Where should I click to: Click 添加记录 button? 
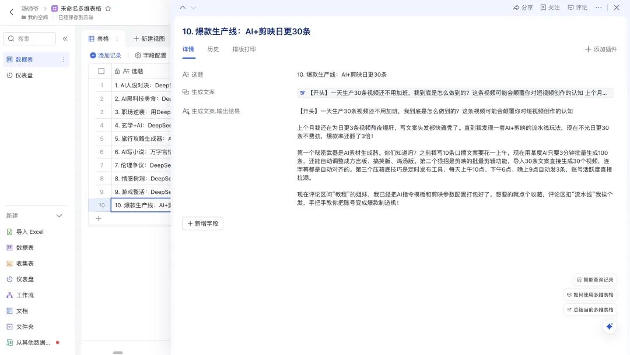[105, 55]
